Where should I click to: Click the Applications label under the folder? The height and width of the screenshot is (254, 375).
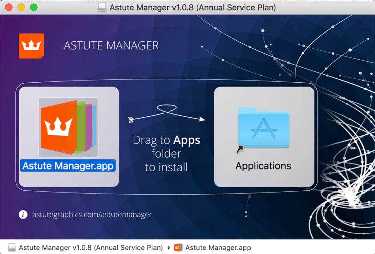tap(263, 166)
